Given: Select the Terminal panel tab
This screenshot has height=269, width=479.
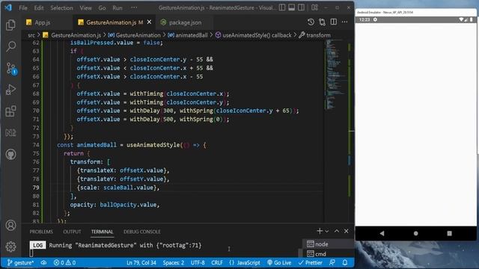Looking at the screenshot, I should [x=102, y=232].
